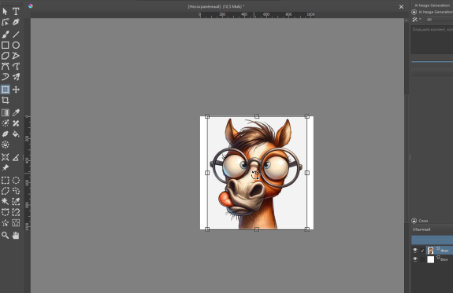Toggle the white layer checkbox

pos(422,259)
